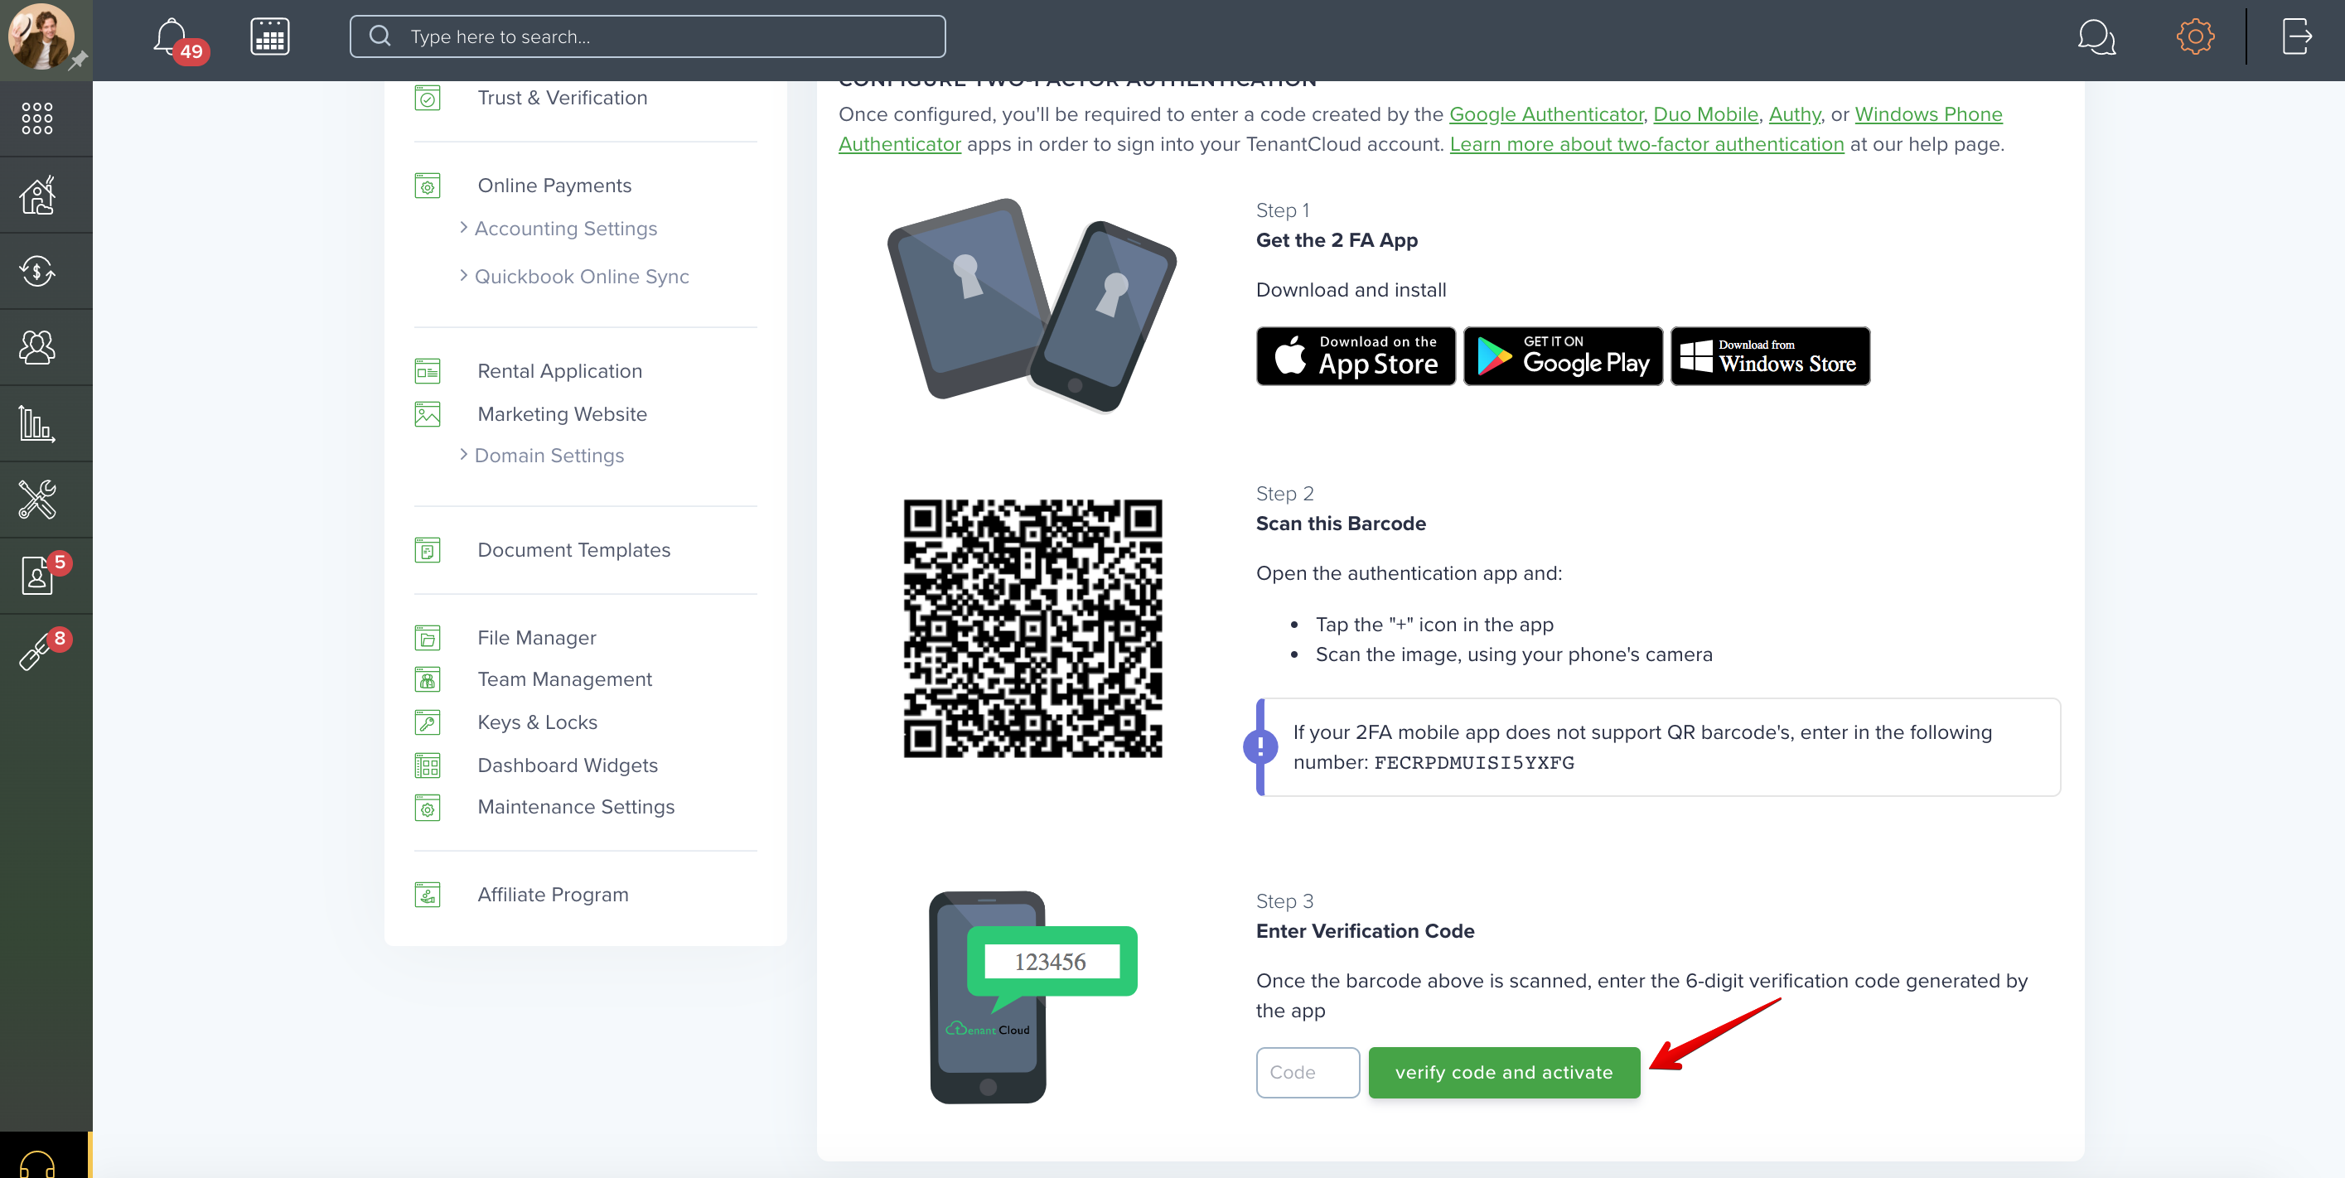2345x1178 pixels.
Task: Follow the Google Authenticator link
Action: point(1545,114)
